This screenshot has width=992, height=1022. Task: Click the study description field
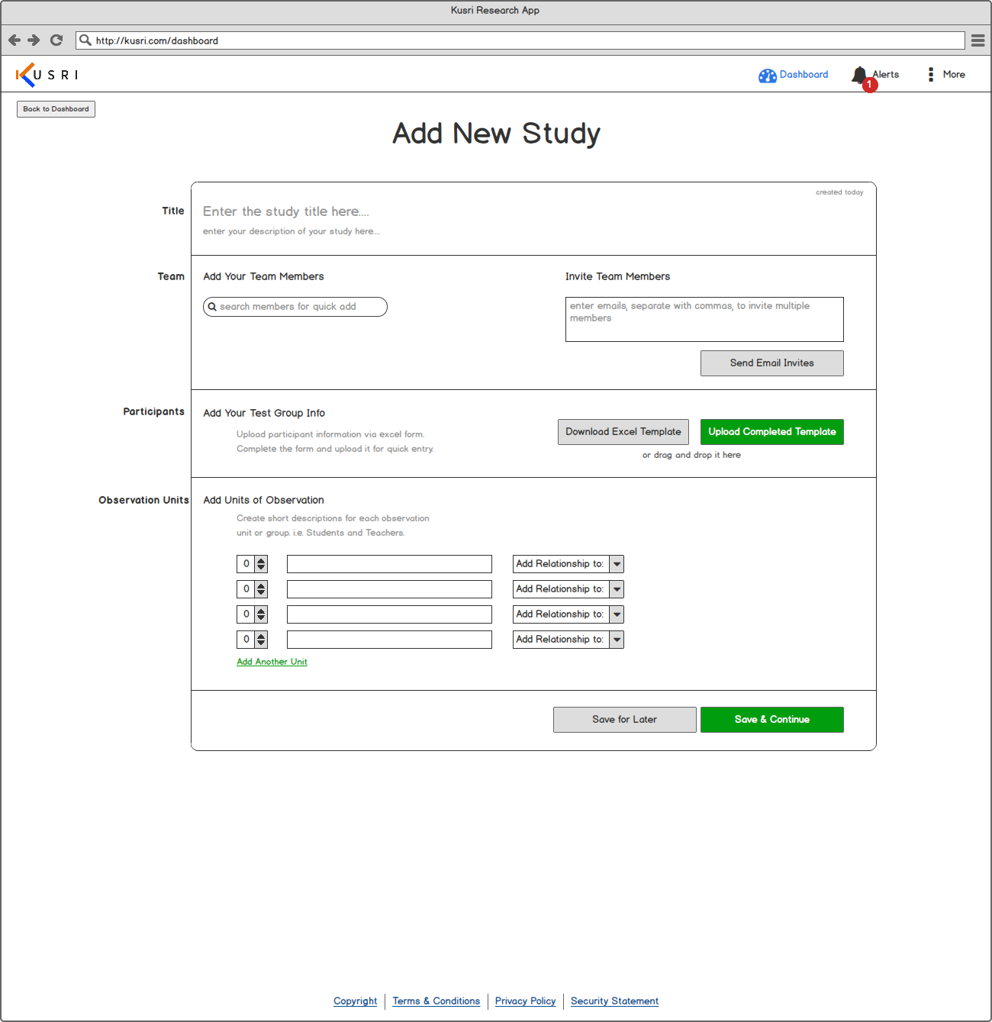[291, 231]
